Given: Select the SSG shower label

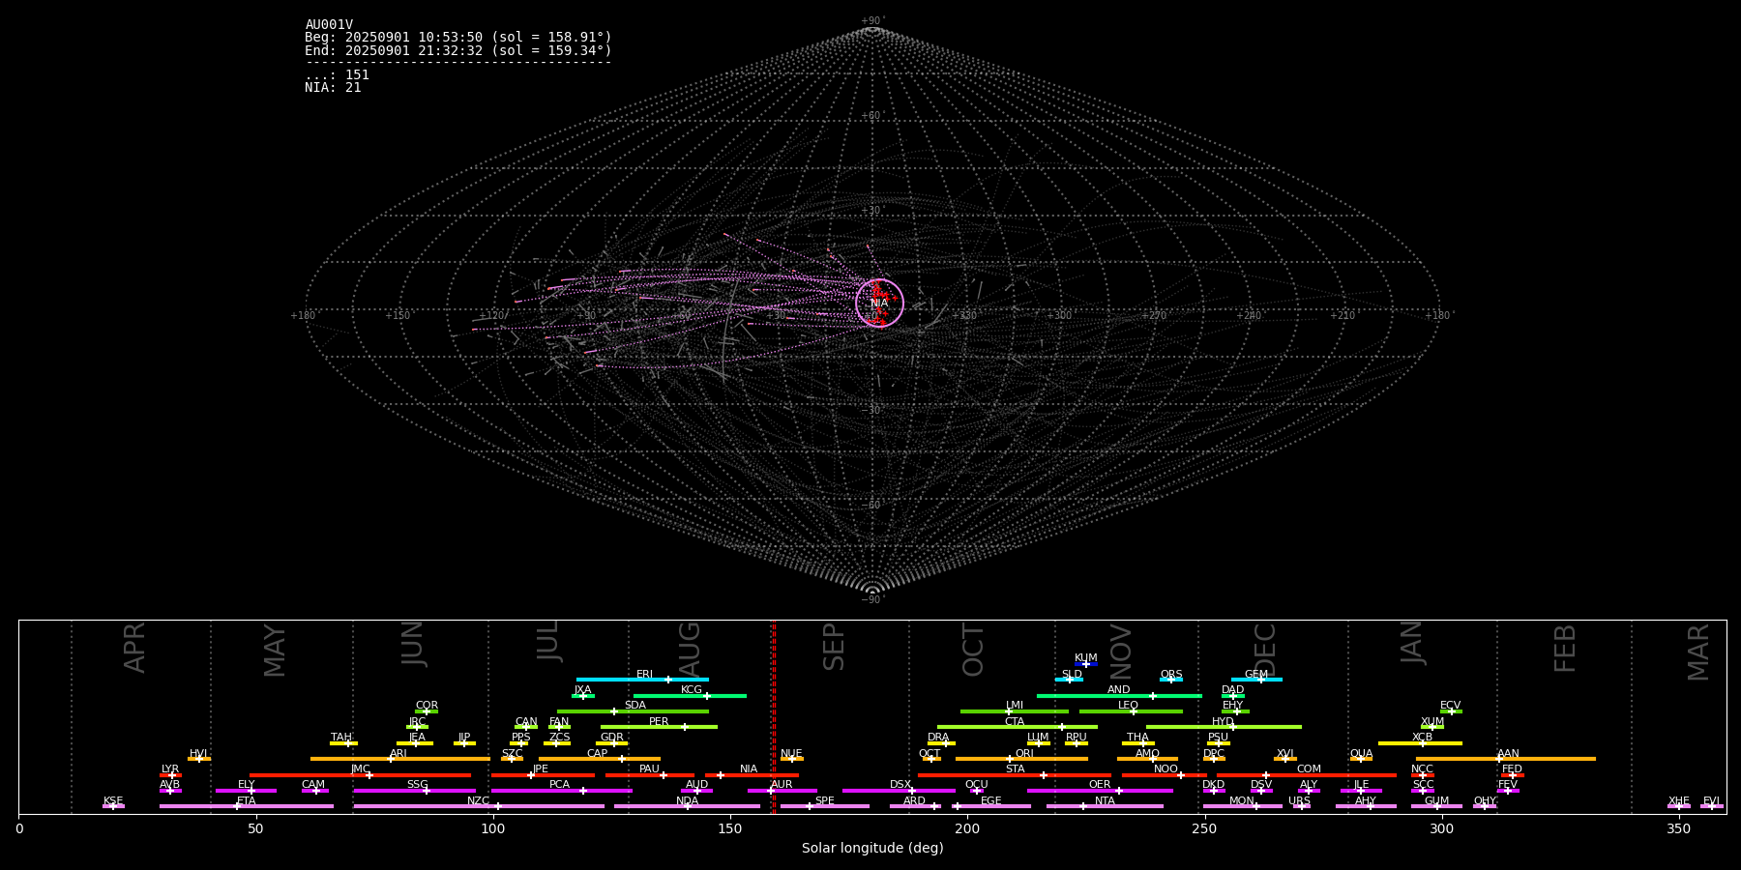Looking at the screenshot, I should 418,784.
